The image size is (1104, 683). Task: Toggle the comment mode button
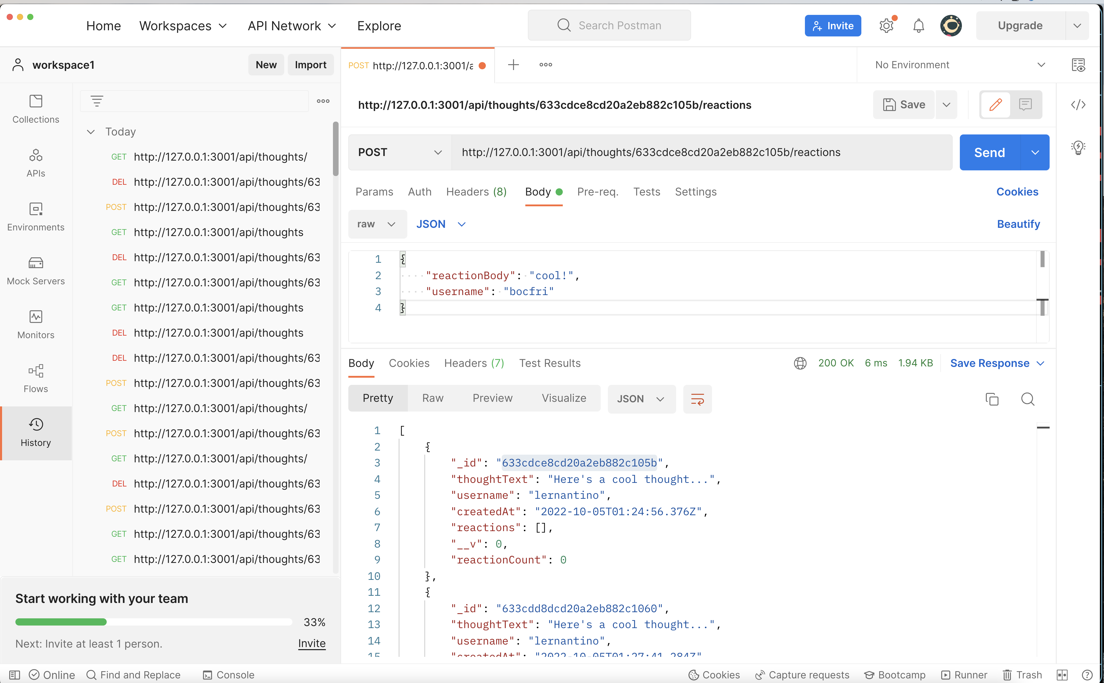point(1026,105)
